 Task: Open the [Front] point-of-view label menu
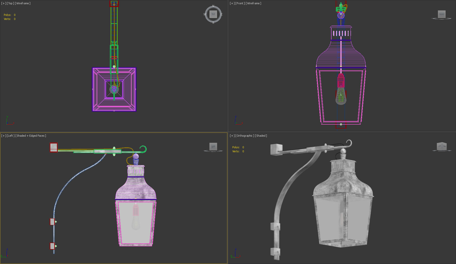240,3
